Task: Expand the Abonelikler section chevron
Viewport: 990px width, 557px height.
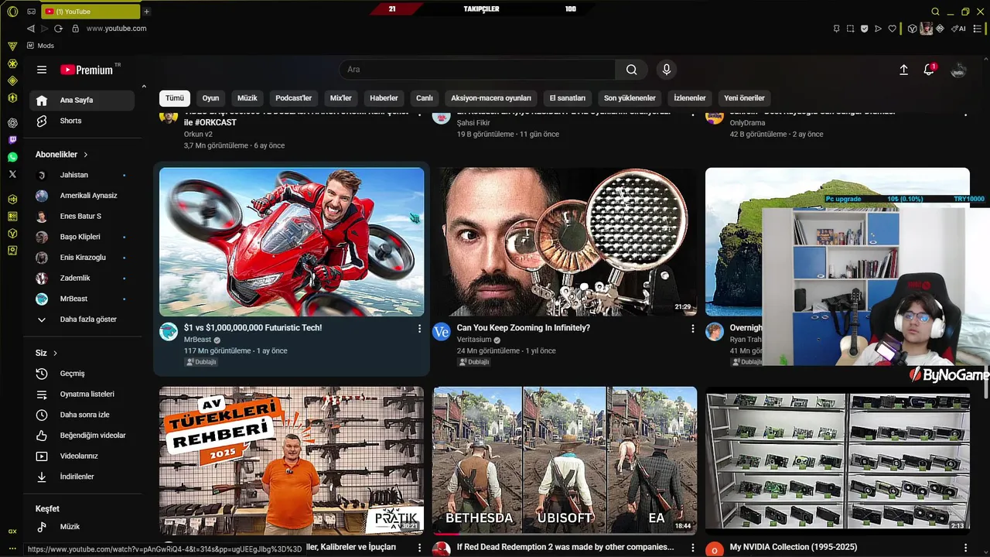Action: (86, 155)
